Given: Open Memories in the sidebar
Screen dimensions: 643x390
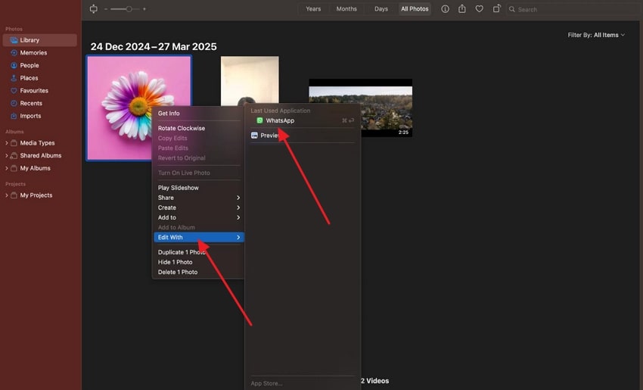Looking at the screenshot, I should click(x=33, y=53).
